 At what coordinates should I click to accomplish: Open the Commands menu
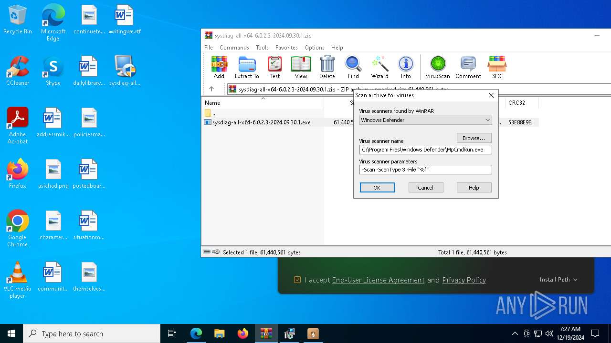[x=234, y=48]
